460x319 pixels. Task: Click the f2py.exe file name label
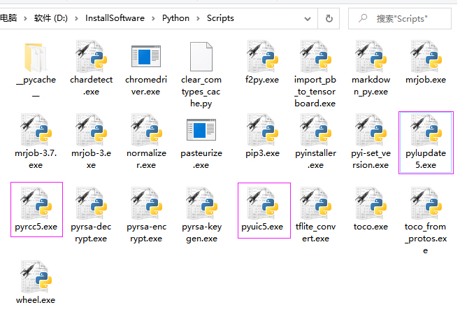point(262,80)
